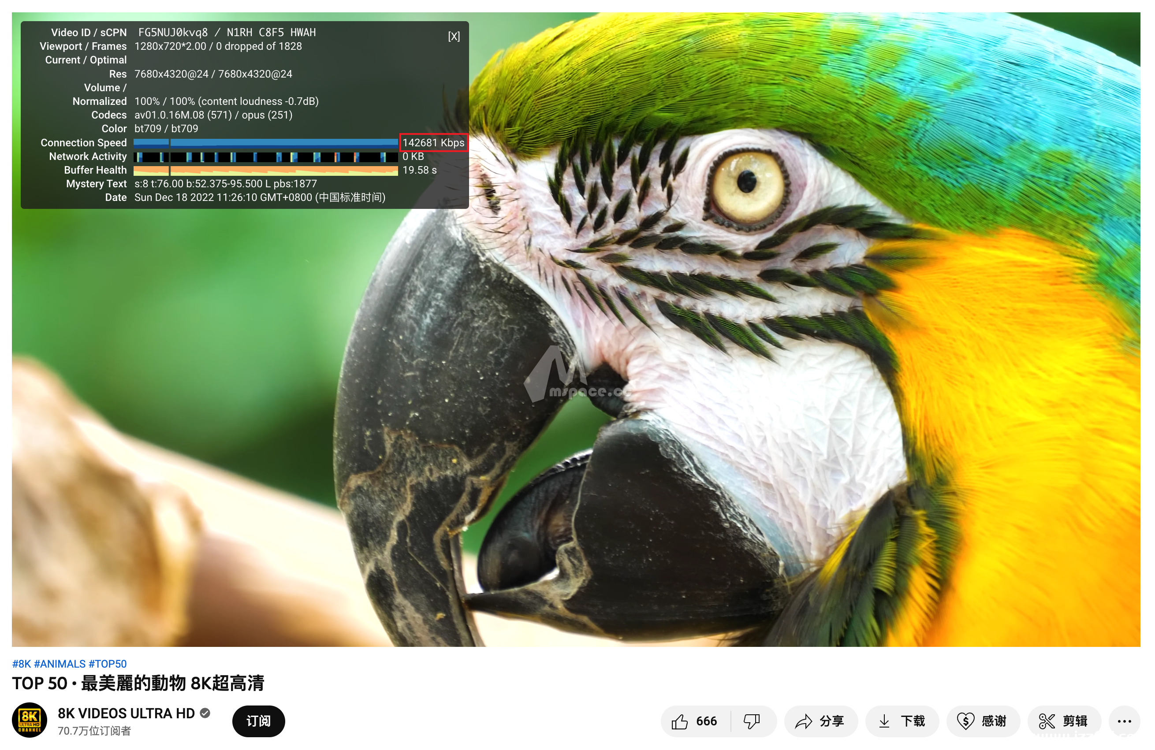Click the 142681 Kbps speed value
Viewport: 1155px width, 750px height.
point(433,143)
